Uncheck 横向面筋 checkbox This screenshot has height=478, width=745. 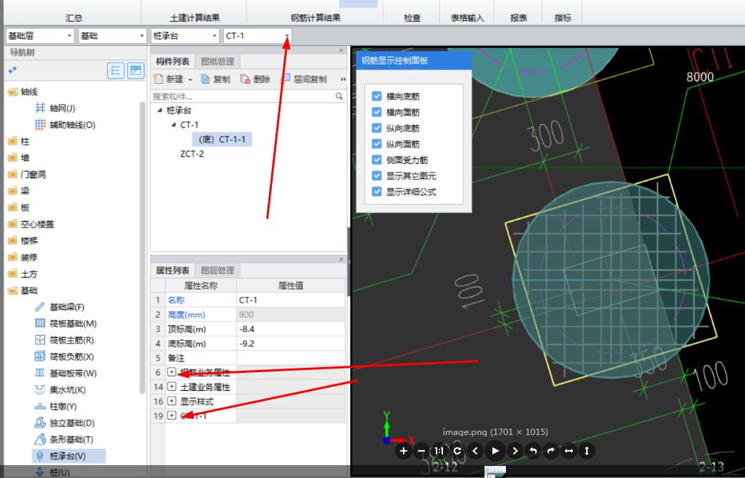coord(376,112)
